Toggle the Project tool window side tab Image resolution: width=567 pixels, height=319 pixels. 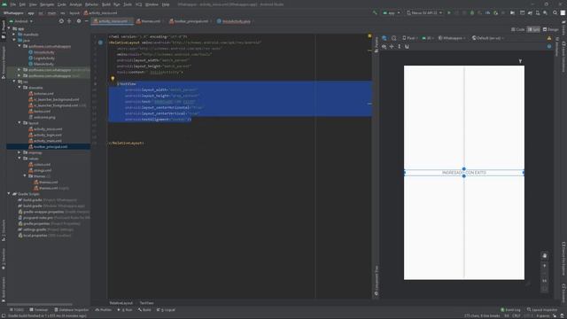[4, 28]
